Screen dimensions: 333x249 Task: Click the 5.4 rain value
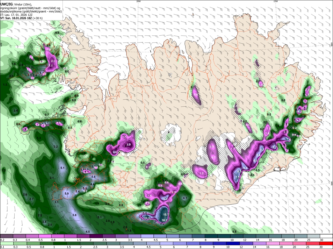[x=77, y=192]
